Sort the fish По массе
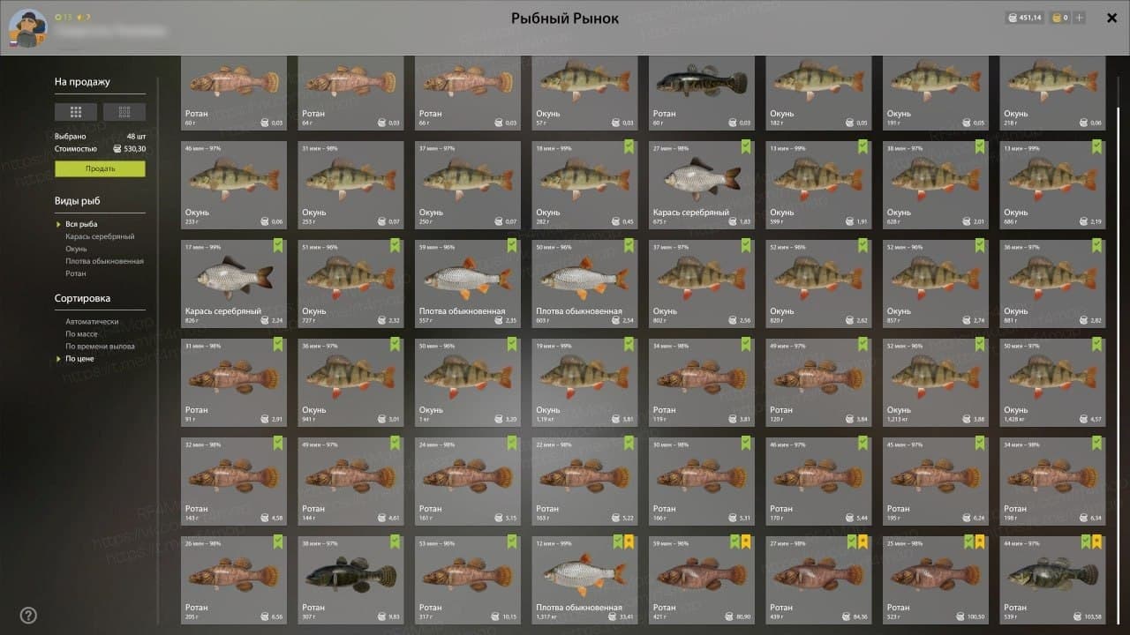Viewport: 1130px width, 635px height. tap(83, 334)
